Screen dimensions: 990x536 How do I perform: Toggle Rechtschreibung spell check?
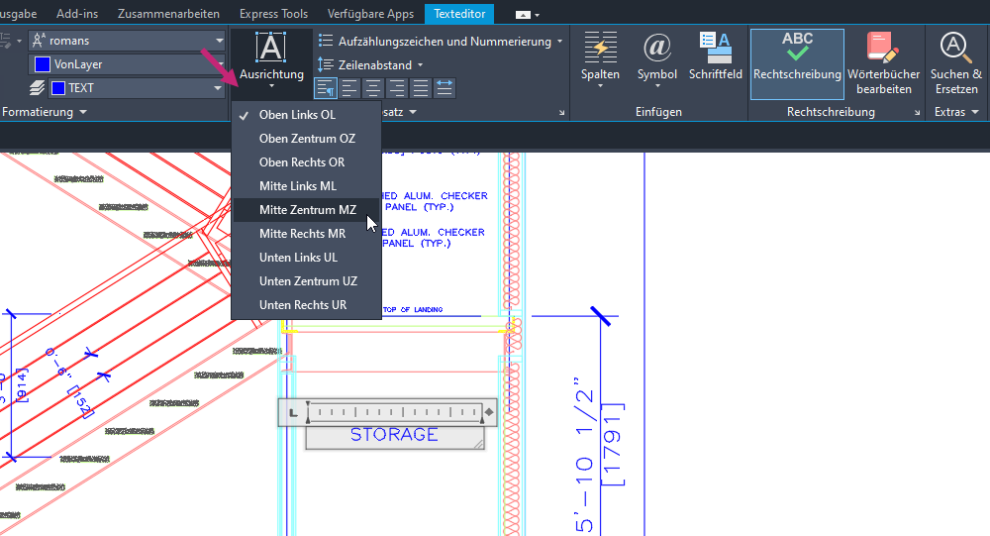click(797, 63)
